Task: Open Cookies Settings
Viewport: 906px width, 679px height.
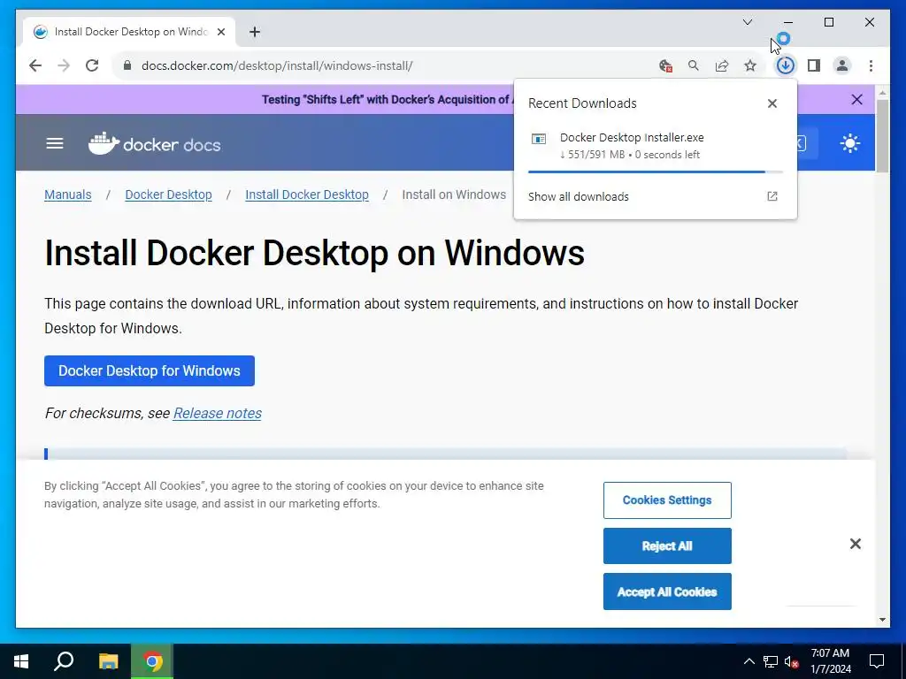Action: coord(667,500)
